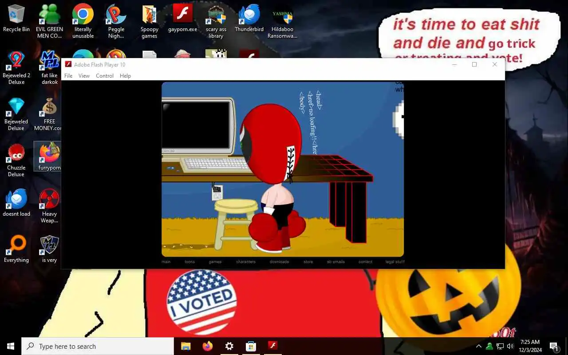Click the downloads navigation link

(280, 262)
